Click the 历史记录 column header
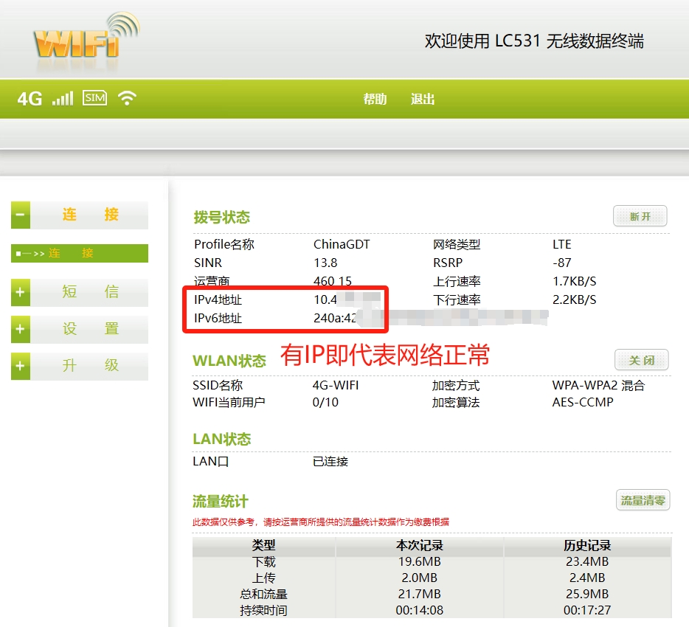Screen dimensions: 689x627 587,545
